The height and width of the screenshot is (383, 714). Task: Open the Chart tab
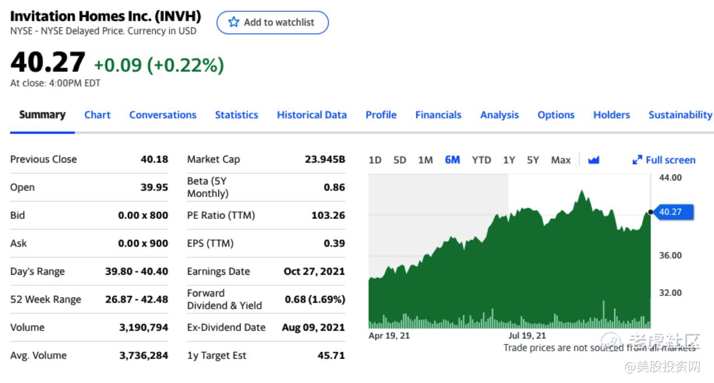pos(97,115)
